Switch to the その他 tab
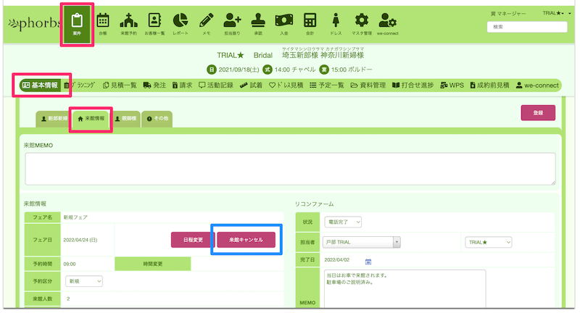Viewport: 580px width, 313px height. point(157,119)
